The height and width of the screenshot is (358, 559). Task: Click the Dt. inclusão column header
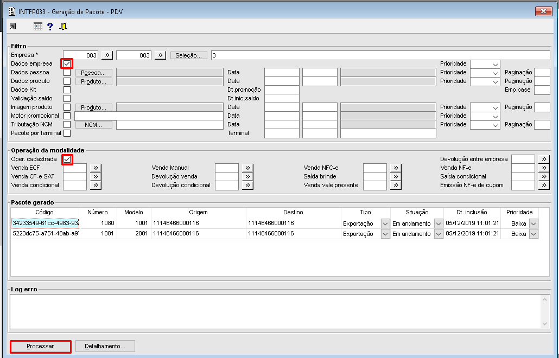(x=472, y=212)
